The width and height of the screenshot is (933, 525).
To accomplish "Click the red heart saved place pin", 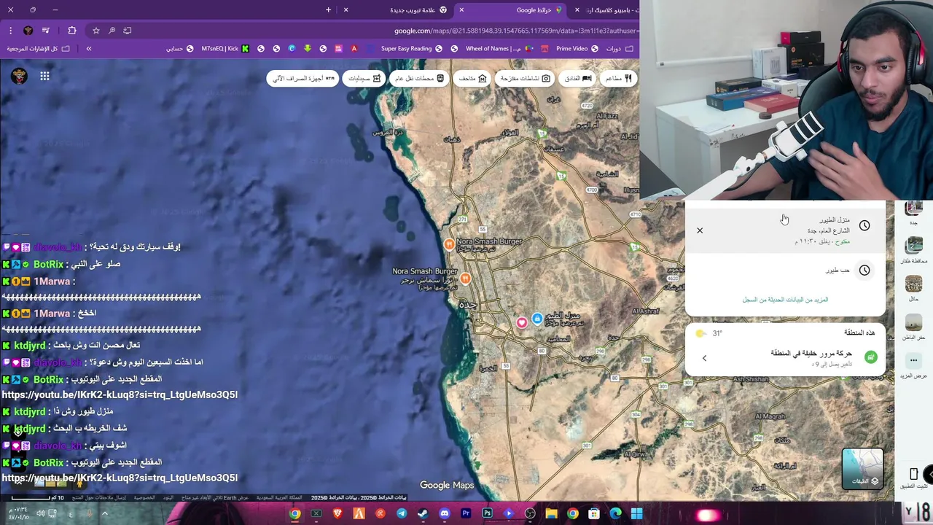I will (x=522, y=322).
